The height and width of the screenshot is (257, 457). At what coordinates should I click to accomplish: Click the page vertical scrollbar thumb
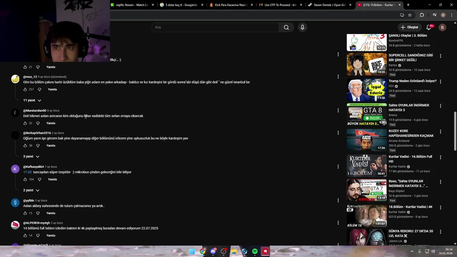point(455,131)
